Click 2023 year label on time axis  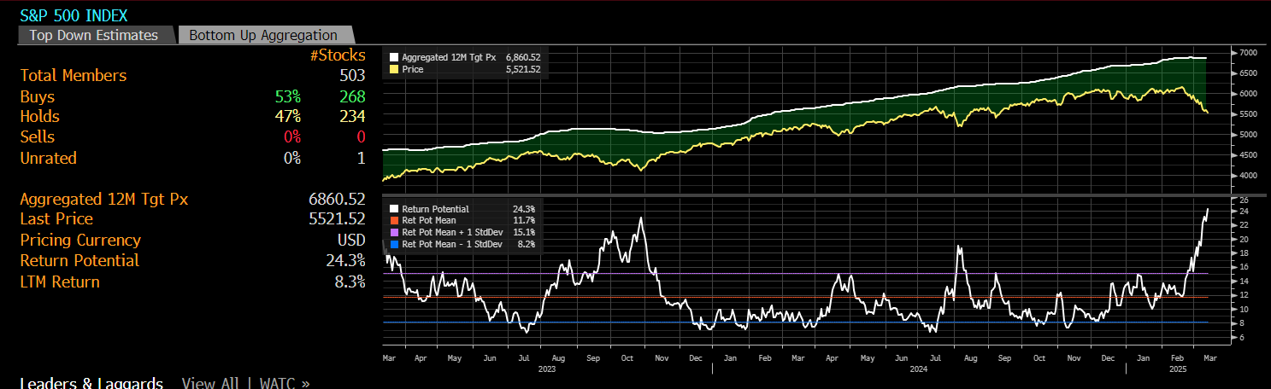(x=548, y=369)
